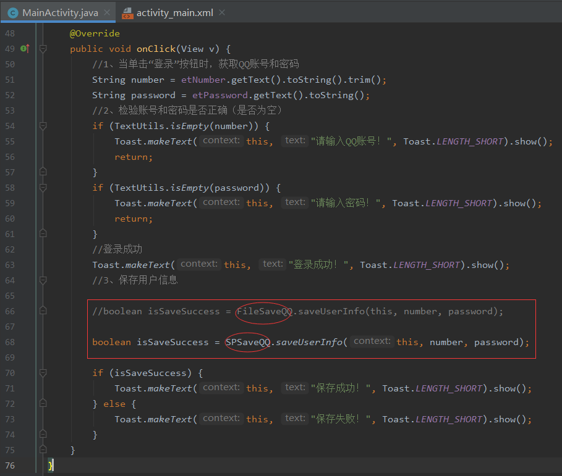Screen dimensions: 562x476
Task: Click the fold-end marker icon beside line 72
Action: point(43,403)
